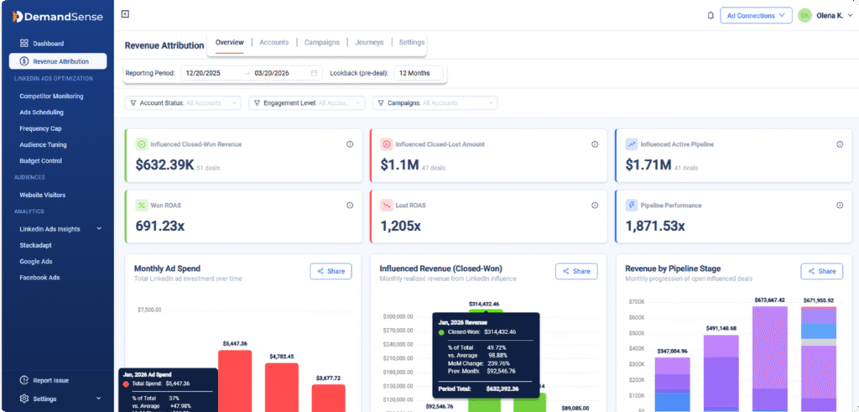Click the filter funnel icon beside Account Status
Image resolution: width=859 pixels, height=412 pixels.
[133, 103]
